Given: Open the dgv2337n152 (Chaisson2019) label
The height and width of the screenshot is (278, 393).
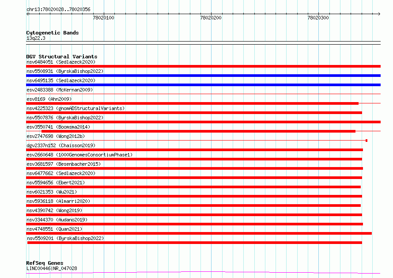Looking at the screenshot, I should (x=61, y=145).
